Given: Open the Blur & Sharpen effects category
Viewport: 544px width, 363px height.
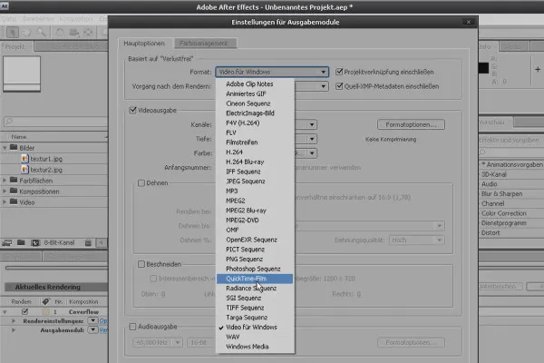Looking at the screenshot, I should (501, 194).
